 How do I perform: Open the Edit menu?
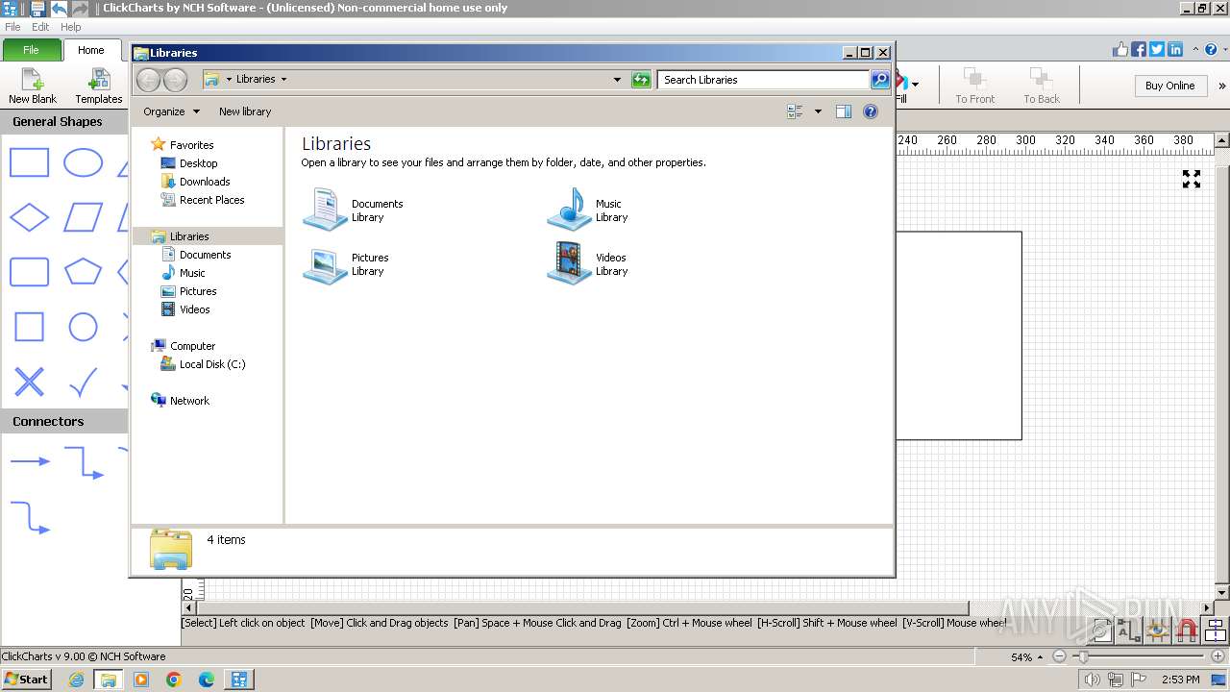(x=40, y=27)
